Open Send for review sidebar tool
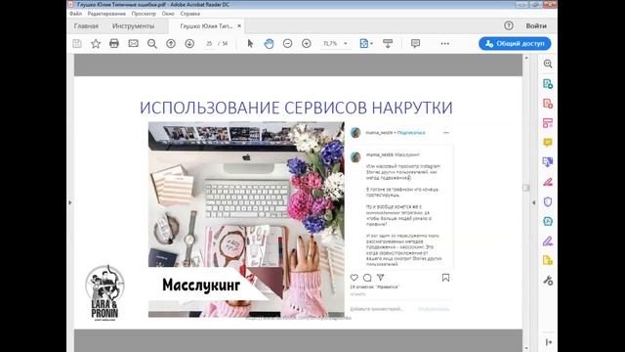The height and width of the screenshot is (352, 625). pyautogui.click(x=548, y=162)
